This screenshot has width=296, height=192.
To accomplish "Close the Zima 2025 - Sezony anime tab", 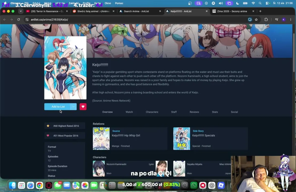I will click(253, 11).
